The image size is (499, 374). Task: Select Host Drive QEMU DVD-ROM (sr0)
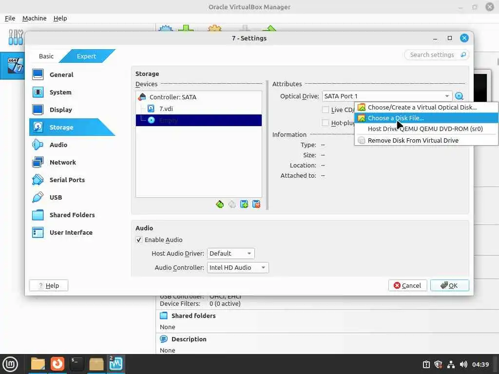click(x=426, y=129)
